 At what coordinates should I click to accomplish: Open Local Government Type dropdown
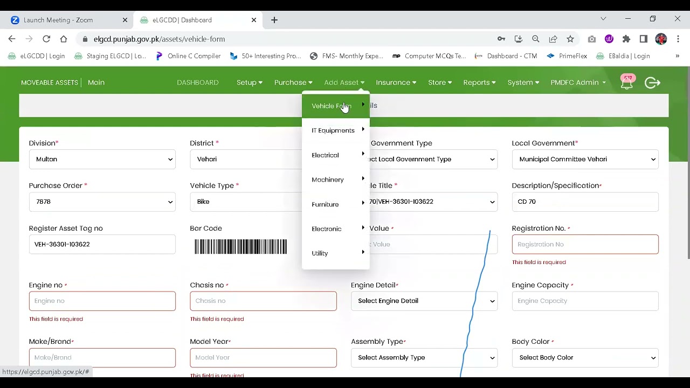[x=433, y=159]
